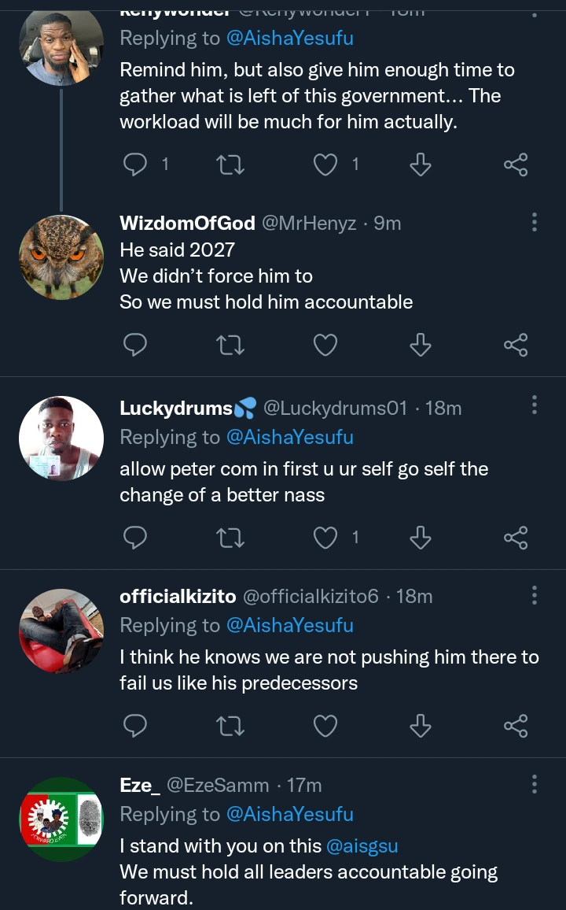
Task: Share the WizdomOfGod tweet
Action: point(516,345)
